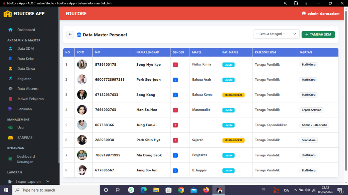Click the Windows Start button
Viewport: 348px width, 195px height.
coord(6,190)
